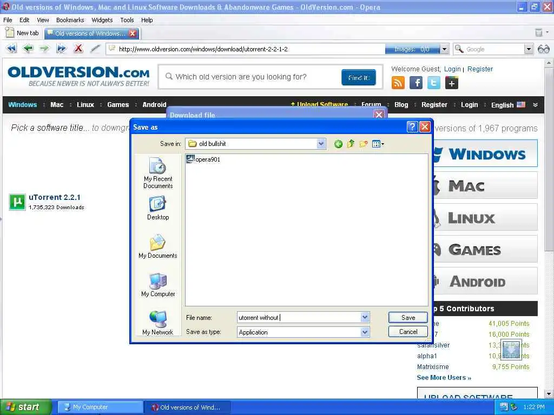Click Cancel in Save as dialog
Image resolution: width=554 pixels, height=415 pixels.
[408, 332]
